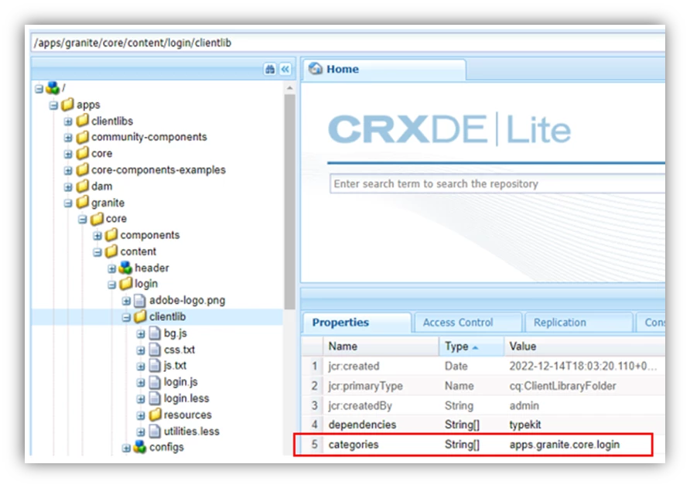Click the login folder icon

tap(126, 283)
